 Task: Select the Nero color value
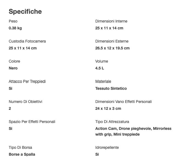[x=13, y=68]
